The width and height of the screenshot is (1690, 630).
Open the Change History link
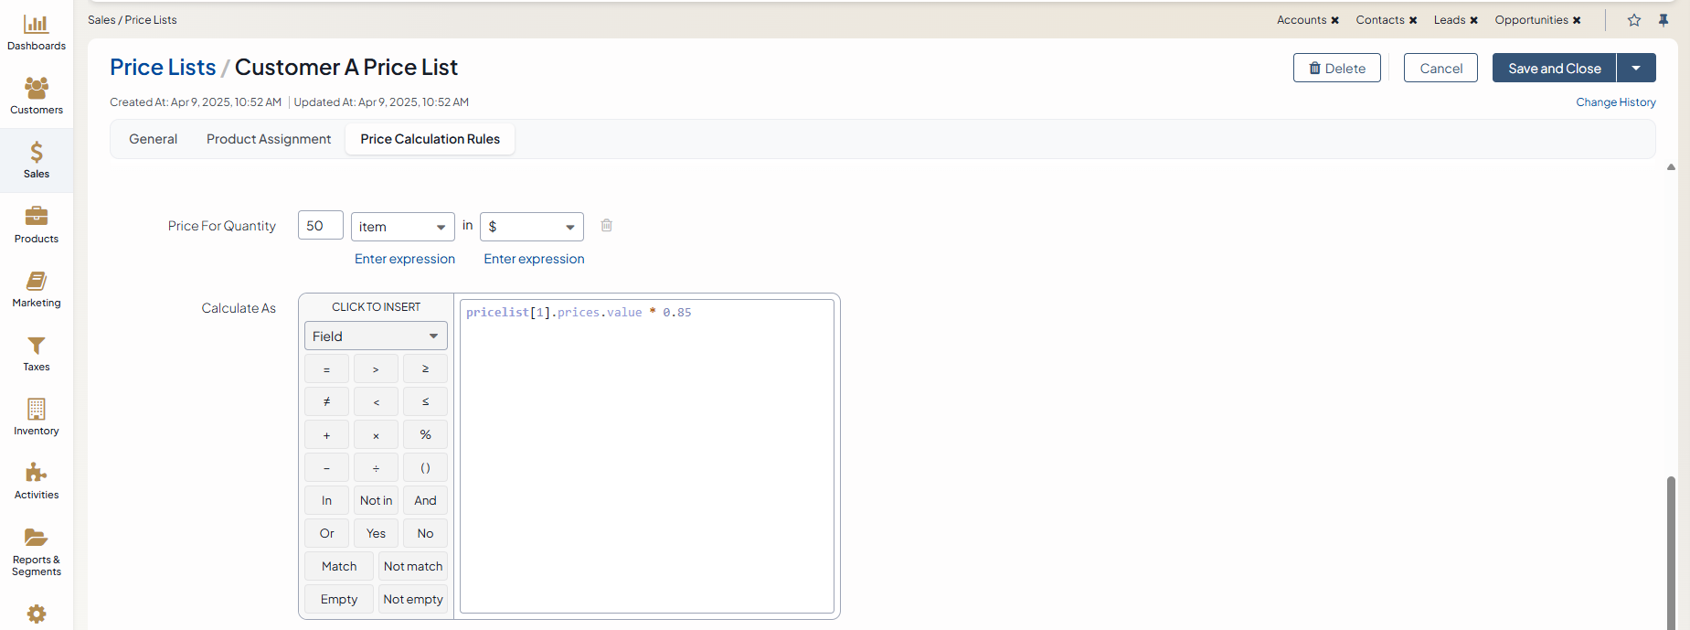(x=1615, y=102)
